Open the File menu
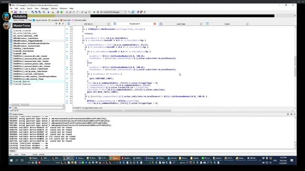305x171 pixels. point(11,9)
